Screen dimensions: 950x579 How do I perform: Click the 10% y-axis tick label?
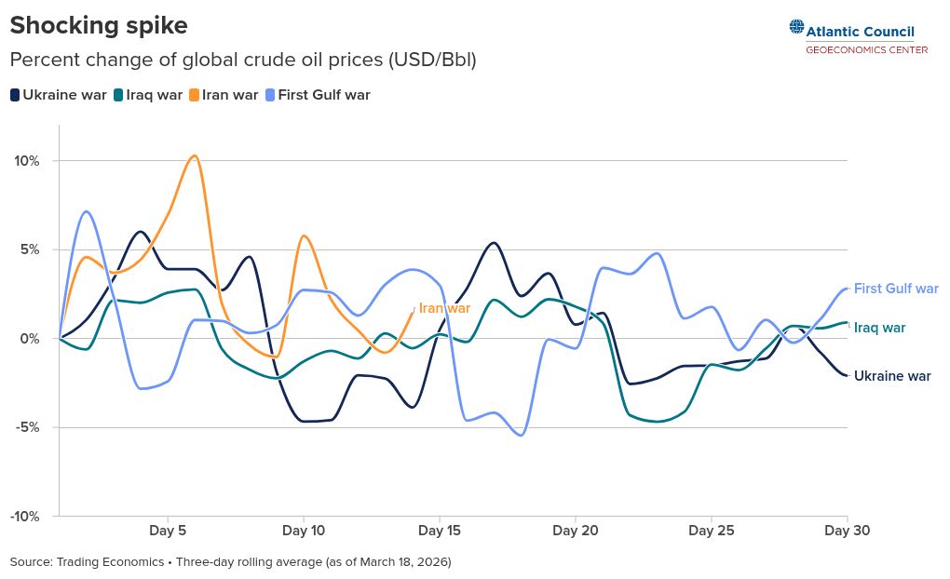(x=27, y=161)
